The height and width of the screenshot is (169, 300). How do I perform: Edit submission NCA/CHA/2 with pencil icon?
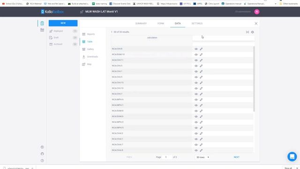[x=201, y=133]
